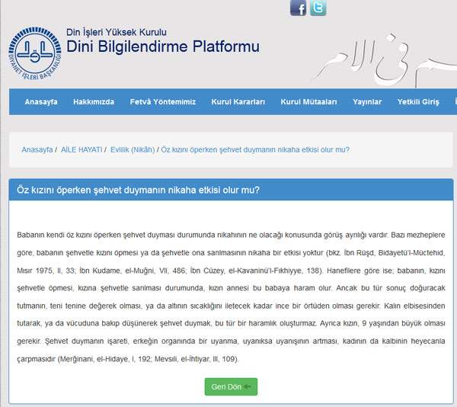Open the AİLE HAYATI breadcrumb link
The height and width of the screenshot is (407, 457).
pos(81,150)
